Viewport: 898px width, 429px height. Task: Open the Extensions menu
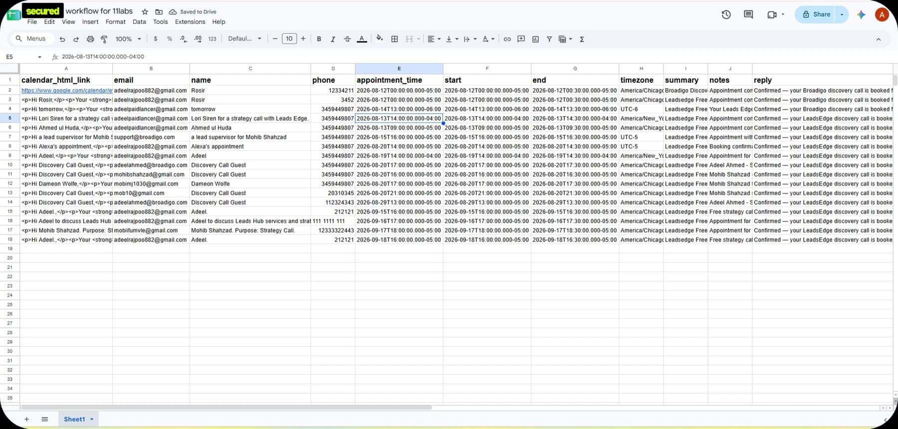(190, 22)
